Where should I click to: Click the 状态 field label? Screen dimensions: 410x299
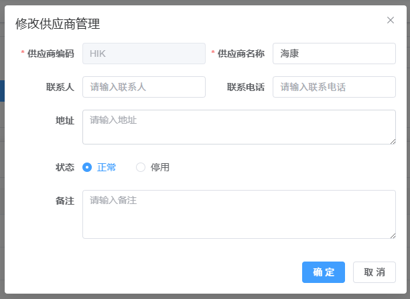pyautogui.click(x=64, y=167)
